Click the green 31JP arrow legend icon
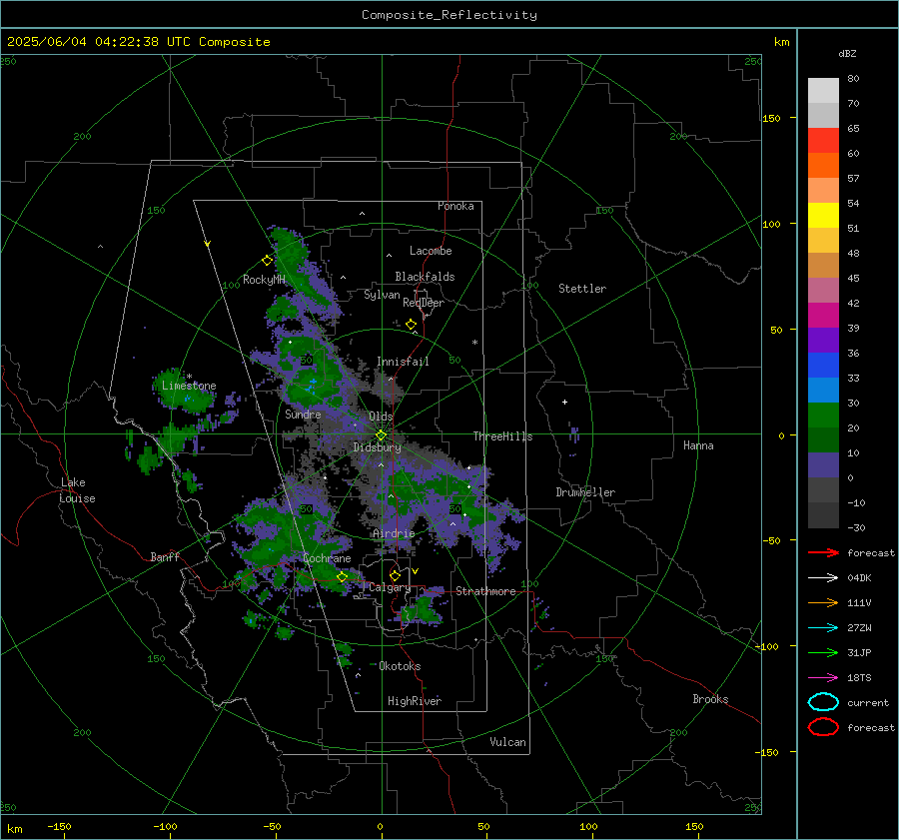Viewport: 899px width, 840px height. [x=823, y=652]
